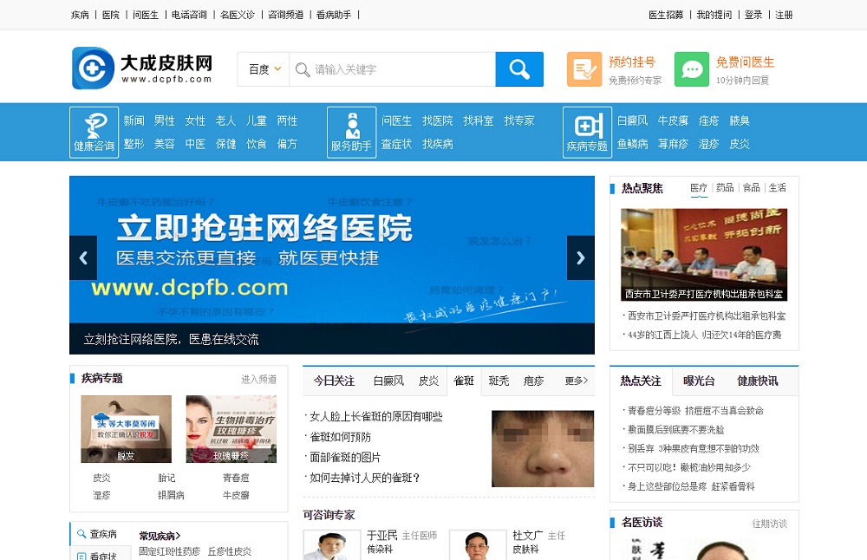
Task: Open 看病助手 in the top menu
Action: tap(334, 15)
